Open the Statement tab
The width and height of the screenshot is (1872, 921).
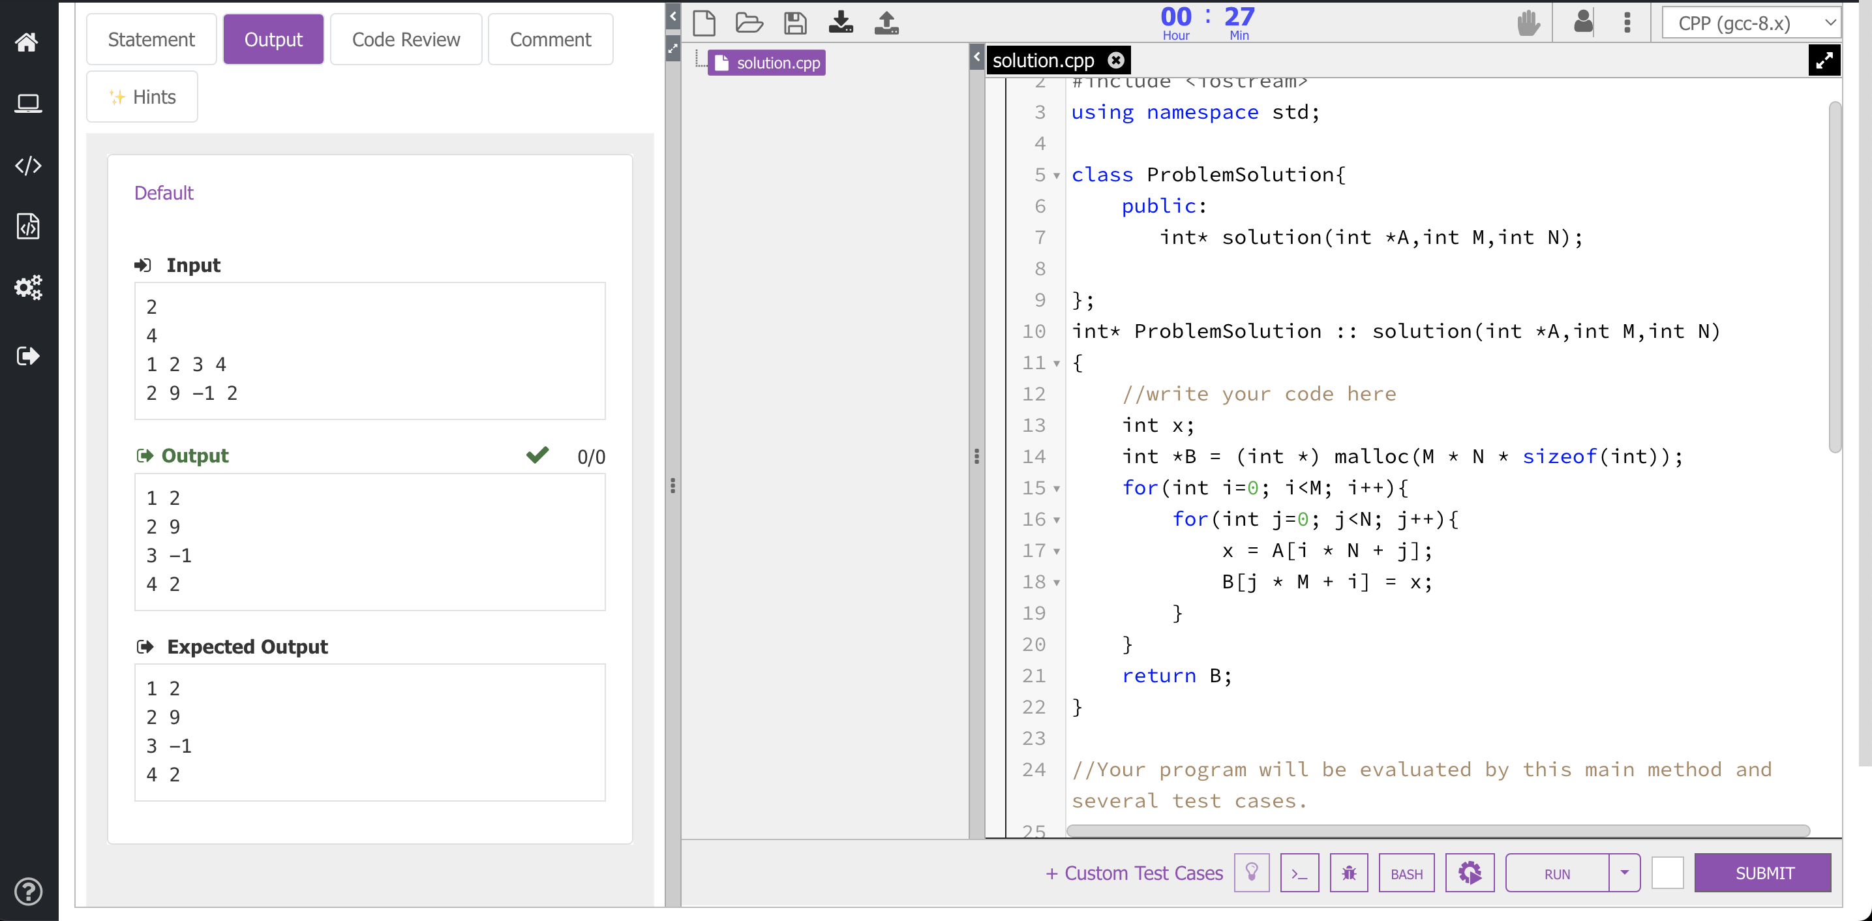coord(151,38)
